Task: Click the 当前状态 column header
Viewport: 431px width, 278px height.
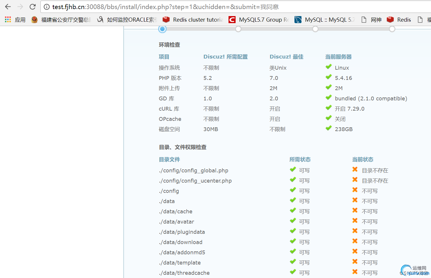Action: click(x=363, y=159)
